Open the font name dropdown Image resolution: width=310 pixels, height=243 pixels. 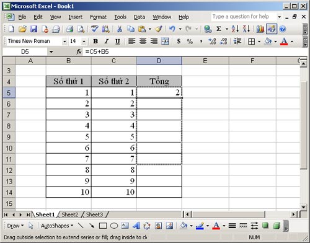click(64, 42)
